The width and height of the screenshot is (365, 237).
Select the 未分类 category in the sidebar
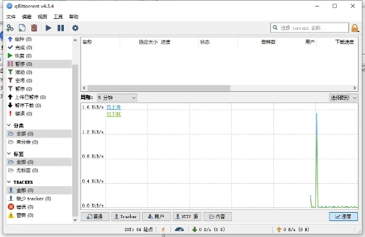coord(24,142)
